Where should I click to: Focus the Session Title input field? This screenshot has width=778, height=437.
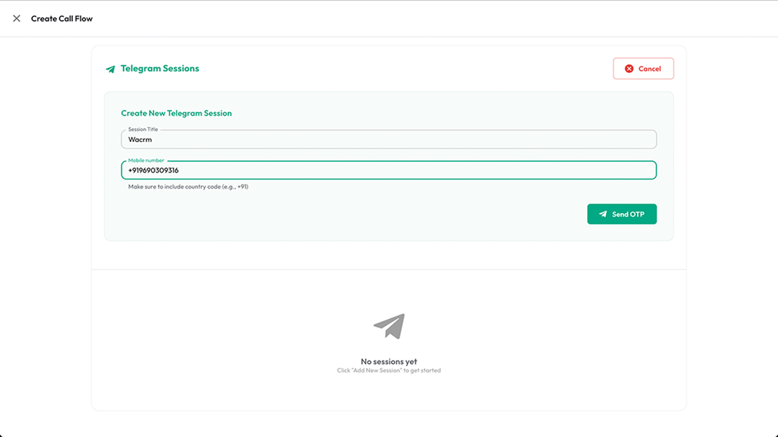pos(389,140)
